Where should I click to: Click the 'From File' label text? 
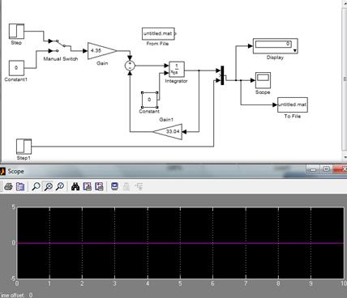click(x=157, y=44)
